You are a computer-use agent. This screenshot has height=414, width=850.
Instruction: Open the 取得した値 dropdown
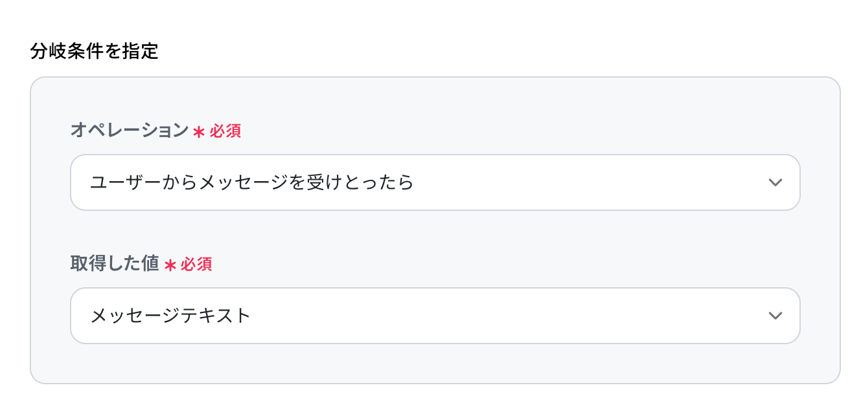[434, 316]
